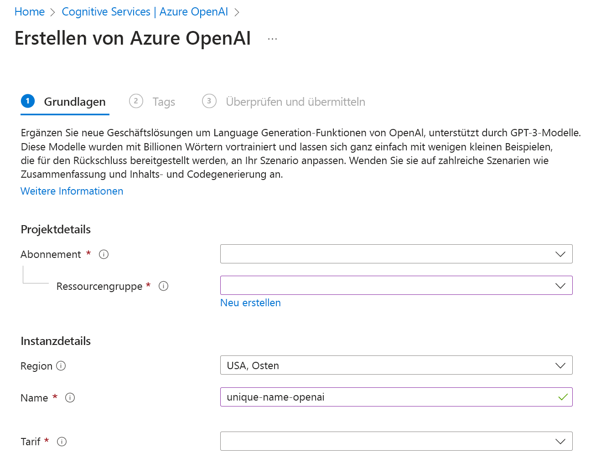Open the Überprüfen und übermitteln tab

284,102
